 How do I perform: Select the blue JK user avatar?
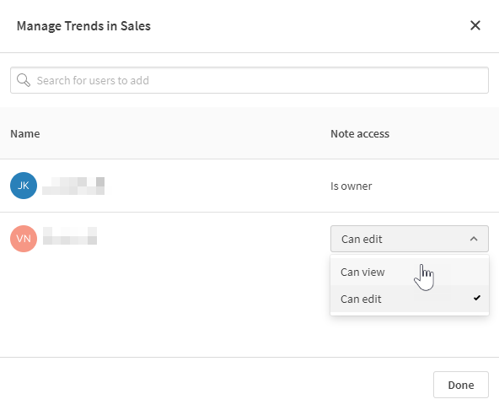click(24, 186)
